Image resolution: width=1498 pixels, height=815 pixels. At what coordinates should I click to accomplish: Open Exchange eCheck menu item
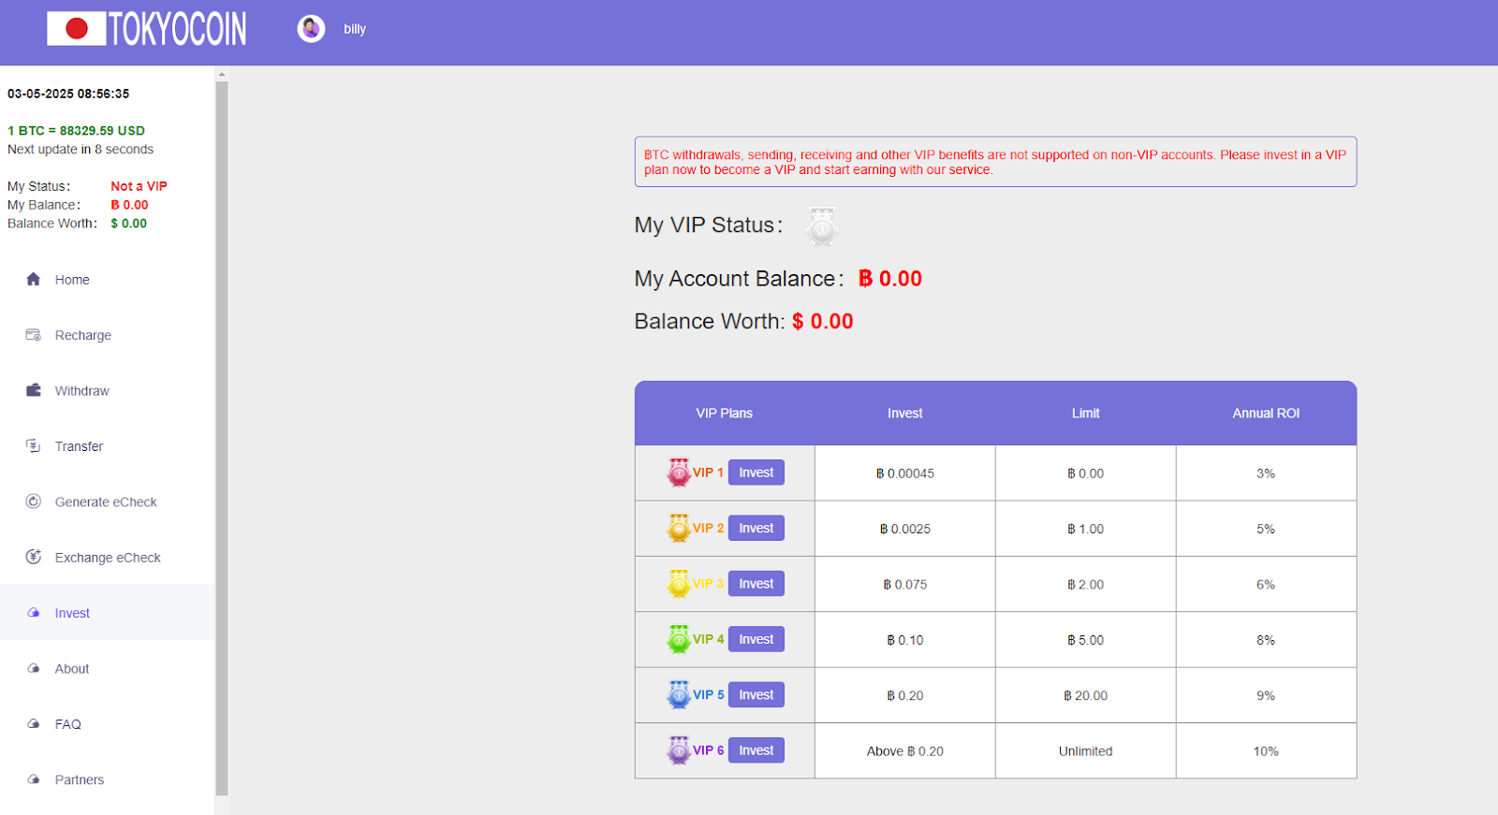(107, 558)
